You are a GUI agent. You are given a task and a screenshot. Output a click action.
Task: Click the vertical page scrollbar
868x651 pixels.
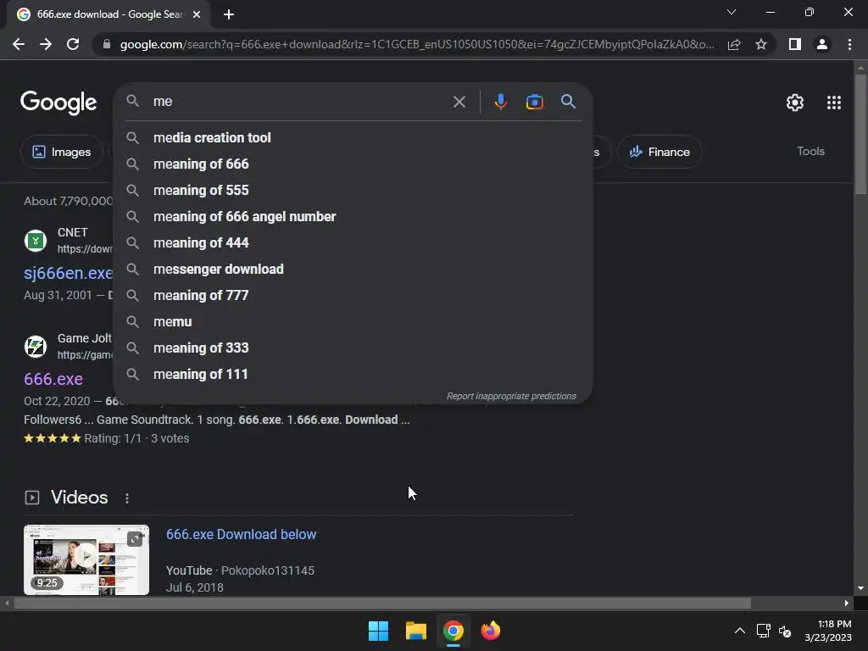point(860,134)
